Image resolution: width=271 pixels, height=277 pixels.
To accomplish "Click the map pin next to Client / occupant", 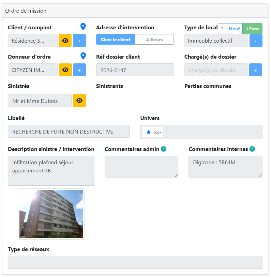I will 83,27.
